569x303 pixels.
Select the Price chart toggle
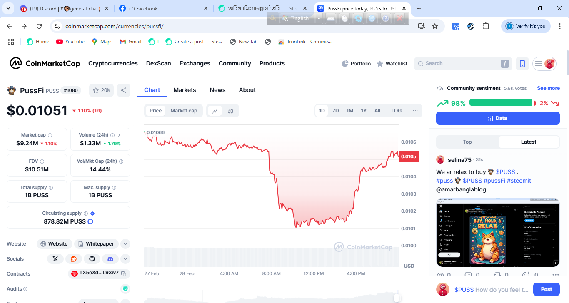[x=155, y=111]
